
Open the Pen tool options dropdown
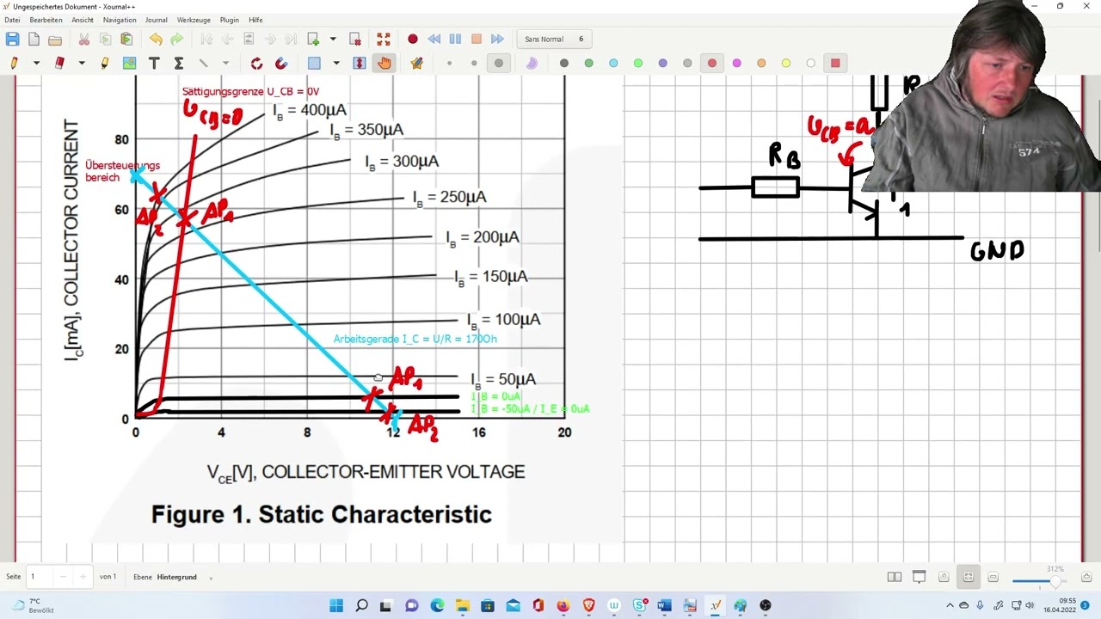(x=36, y=63)
